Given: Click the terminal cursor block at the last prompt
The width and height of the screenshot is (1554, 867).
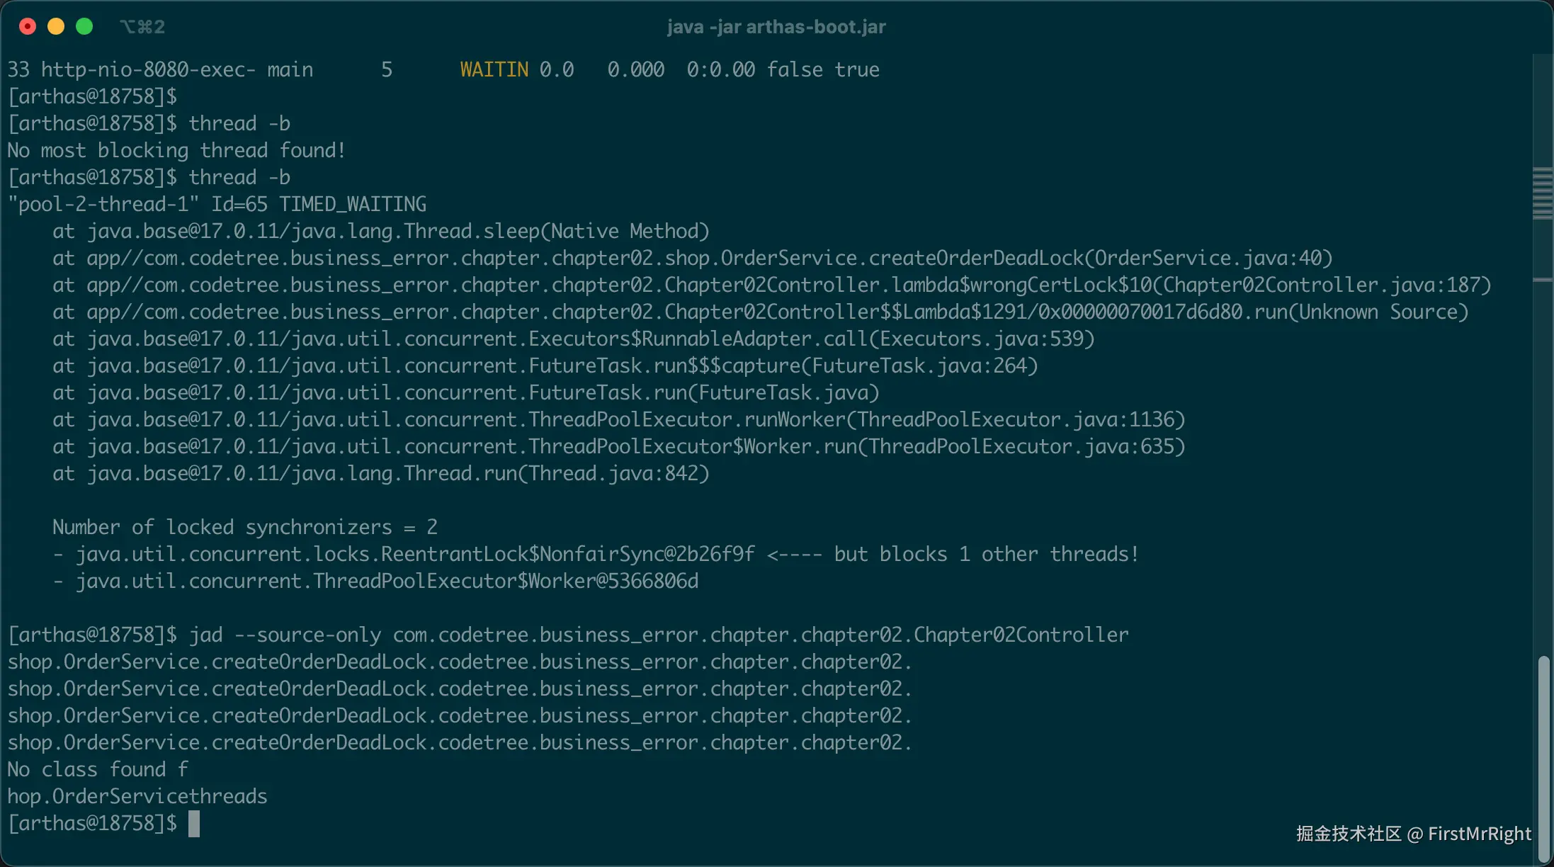Looking at the screenshot, I should click(194, 824).
